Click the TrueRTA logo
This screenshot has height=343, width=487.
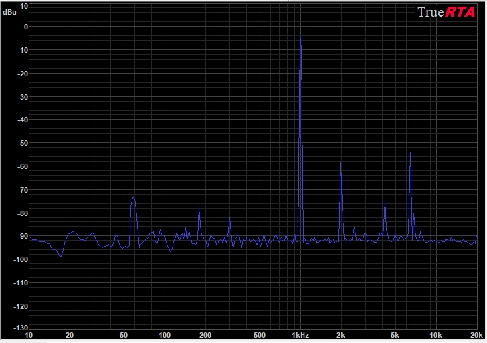[446, 12]
